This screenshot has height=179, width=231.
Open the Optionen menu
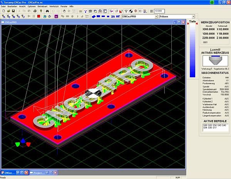tap(32, 7)
